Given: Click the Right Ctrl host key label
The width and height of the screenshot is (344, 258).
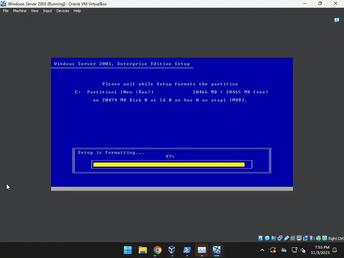Looking at the screenshot, I should point(336,239).
